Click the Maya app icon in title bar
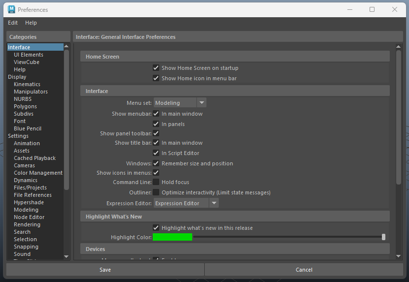The width and height of the screenshot is (409, 282). pyautogui.click(x=10, y=9)
